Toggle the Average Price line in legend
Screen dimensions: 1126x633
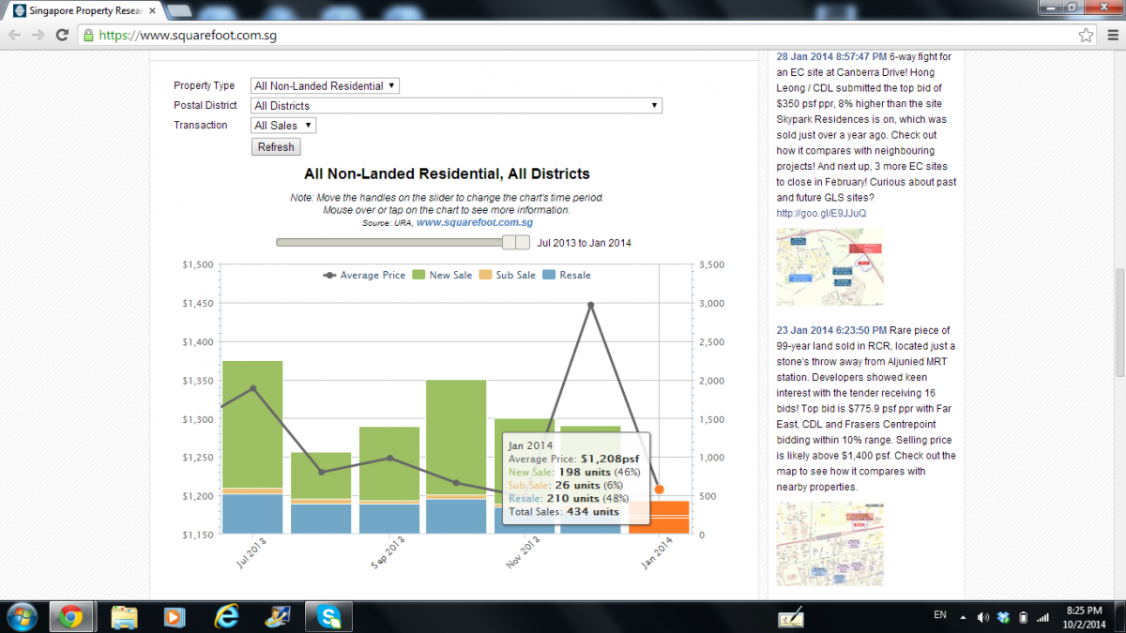(364, 275)
